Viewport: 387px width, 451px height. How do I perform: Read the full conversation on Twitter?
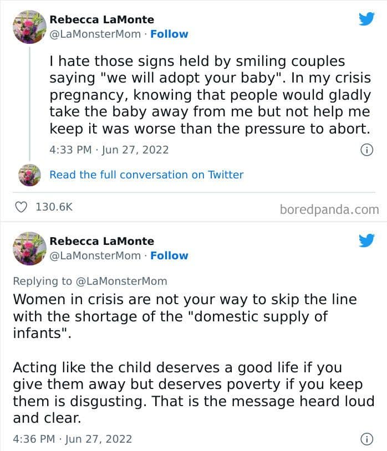(x=146, y=175)
